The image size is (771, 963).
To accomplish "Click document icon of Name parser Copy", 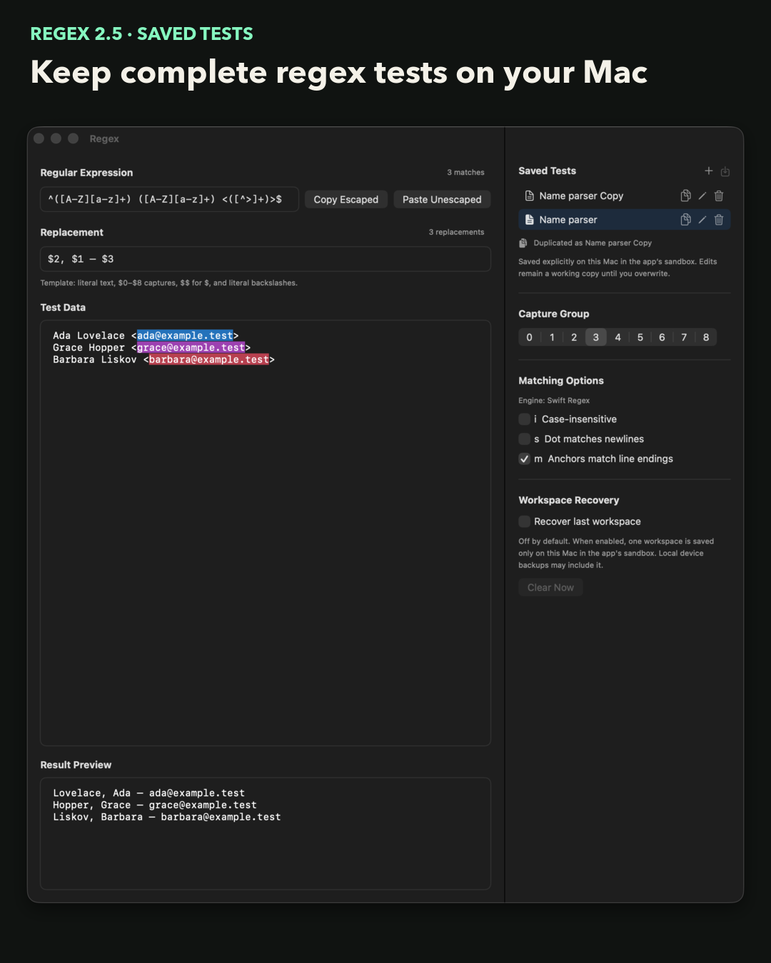I will [530, 195].
